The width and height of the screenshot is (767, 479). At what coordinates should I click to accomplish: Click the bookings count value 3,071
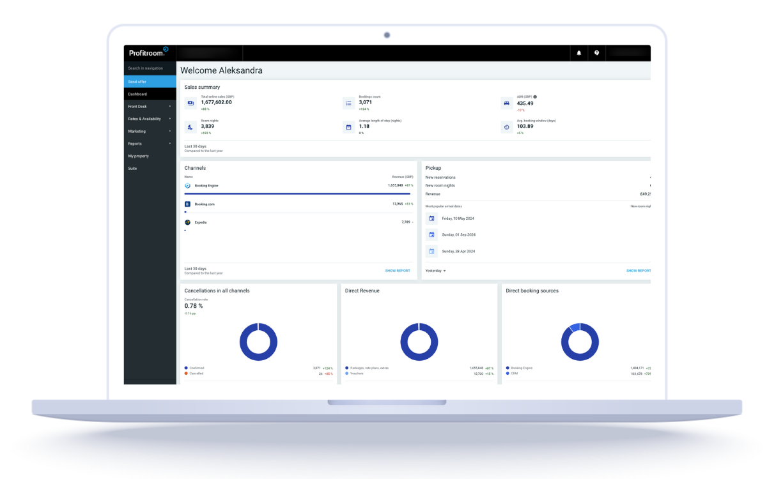coord(366,102)
